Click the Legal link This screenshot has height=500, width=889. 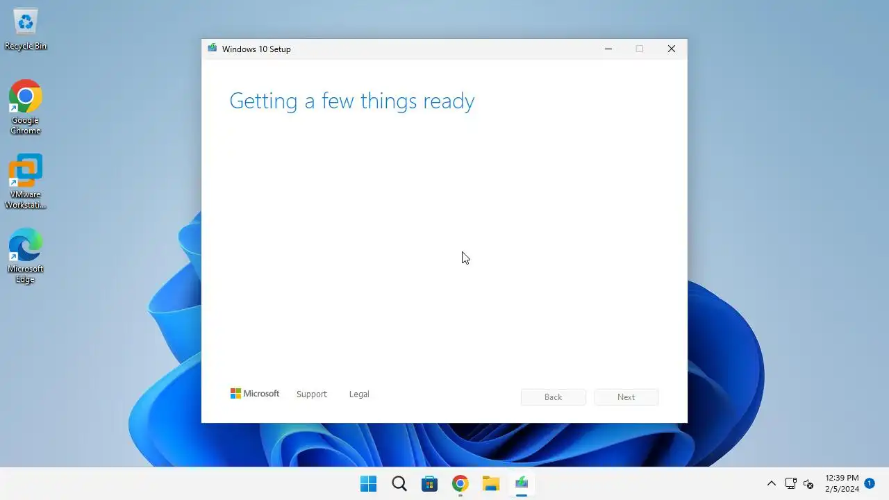[x=359, y=394]
